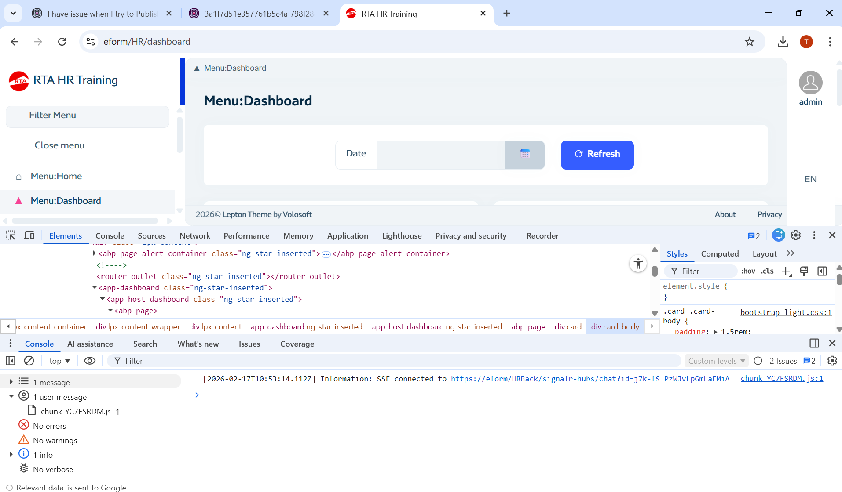842x492 pixels.
Task: Switch to the Network tab
Action: [x=194, y=236]
